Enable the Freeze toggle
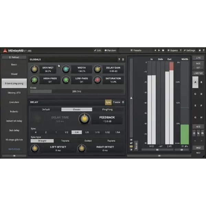 coord(116,102)
